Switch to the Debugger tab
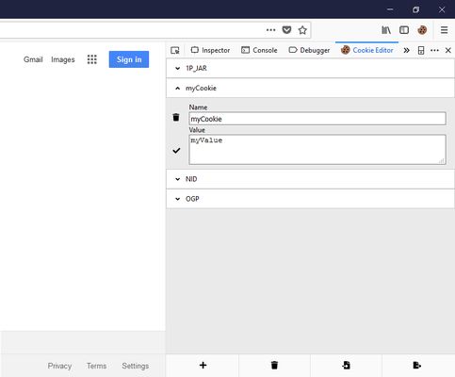Viewport: 455px width, 377px height. (x=309, y=50)
